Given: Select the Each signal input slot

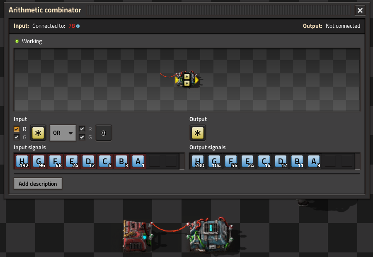Looking at the screenshot, I should [x=38, y=133].
